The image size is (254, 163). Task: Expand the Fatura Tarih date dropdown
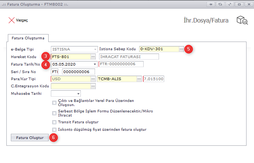click(x=95, y=64)
